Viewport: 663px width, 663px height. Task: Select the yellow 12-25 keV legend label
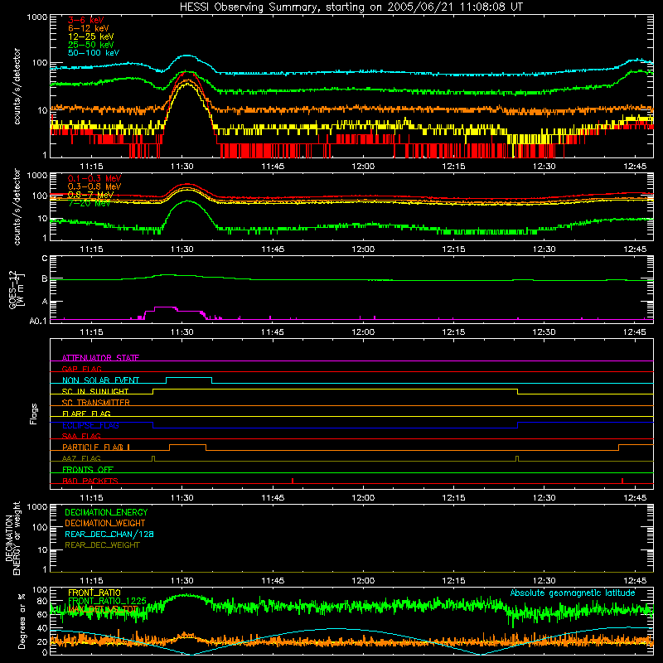(x=91, y=36)
